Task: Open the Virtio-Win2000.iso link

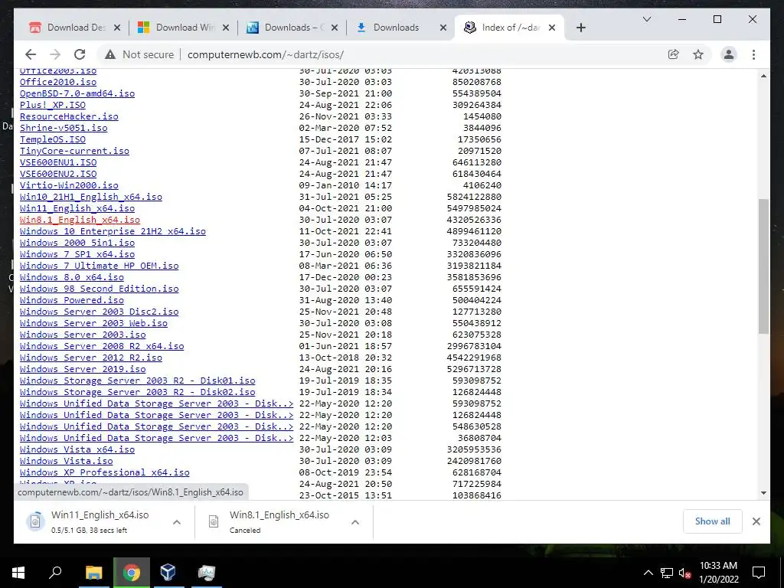Action: click(69, 185)
